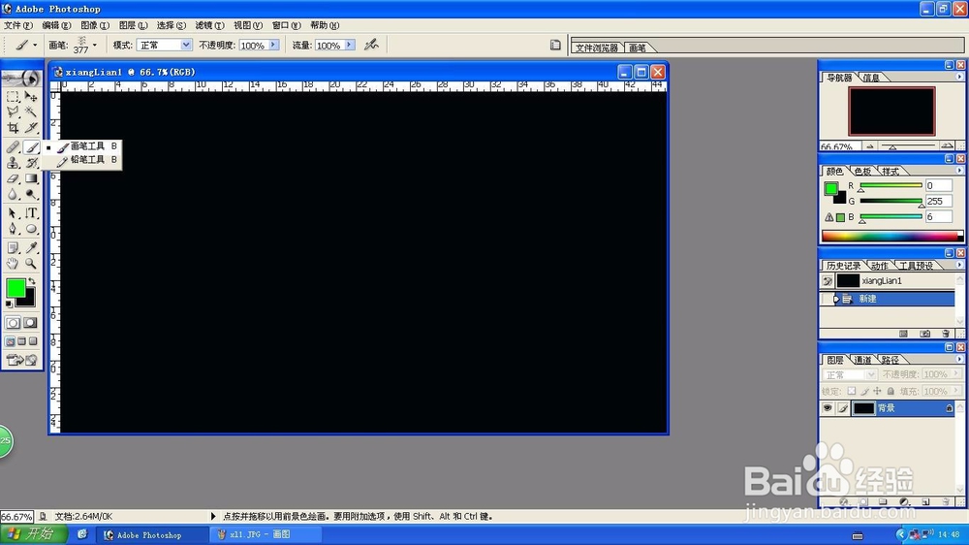Viewport: 969px width, 545px height.
Task: Switch to Standard editing mode
Action: point(13,323)
